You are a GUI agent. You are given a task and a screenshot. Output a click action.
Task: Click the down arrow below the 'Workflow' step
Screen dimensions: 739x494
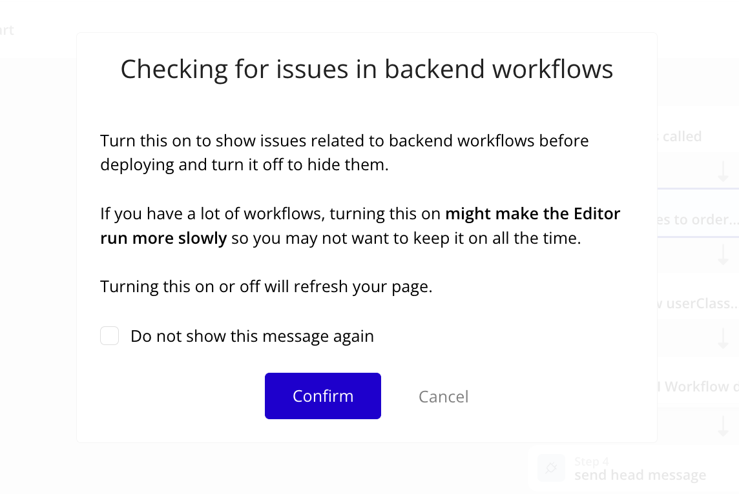[723, 427]
